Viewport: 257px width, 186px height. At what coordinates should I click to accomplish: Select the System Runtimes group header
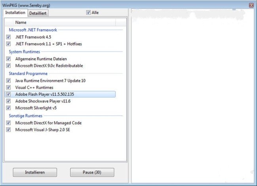click(24, 52)
